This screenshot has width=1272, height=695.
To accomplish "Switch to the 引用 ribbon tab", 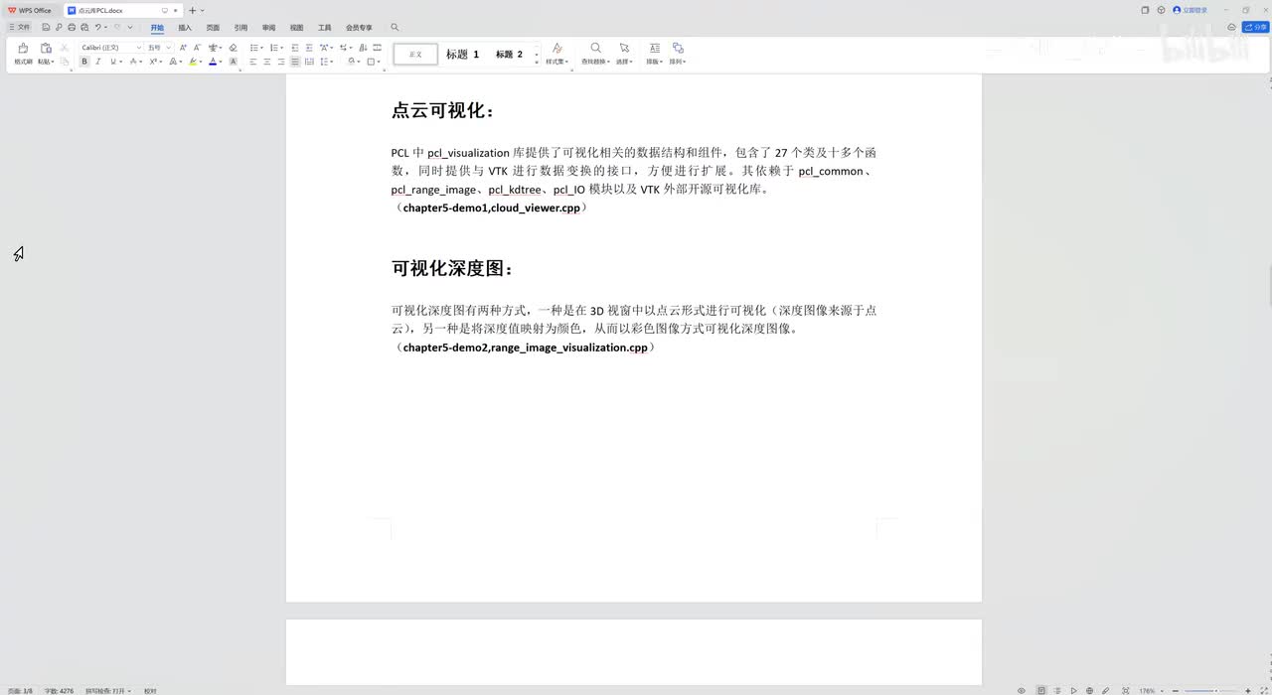I will (240, 28).
